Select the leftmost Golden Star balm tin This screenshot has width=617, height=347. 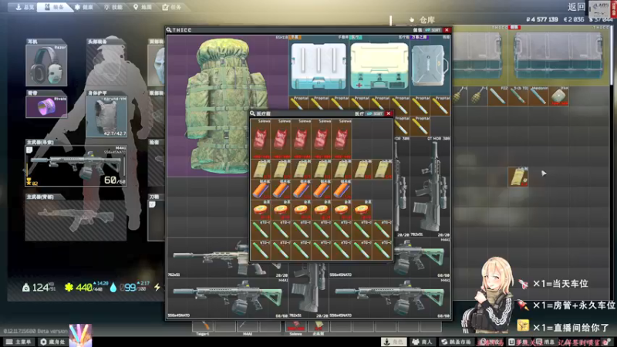click(x=261, y=210)
